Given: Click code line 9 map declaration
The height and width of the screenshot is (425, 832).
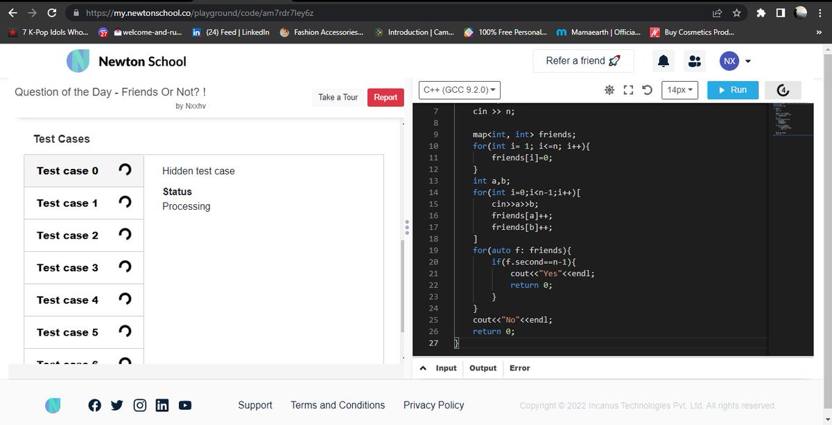Looking at the screenshot, I should 524,134.
